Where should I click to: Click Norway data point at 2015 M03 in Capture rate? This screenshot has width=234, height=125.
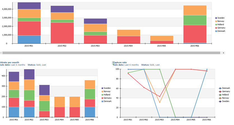[x=160, y=103]
